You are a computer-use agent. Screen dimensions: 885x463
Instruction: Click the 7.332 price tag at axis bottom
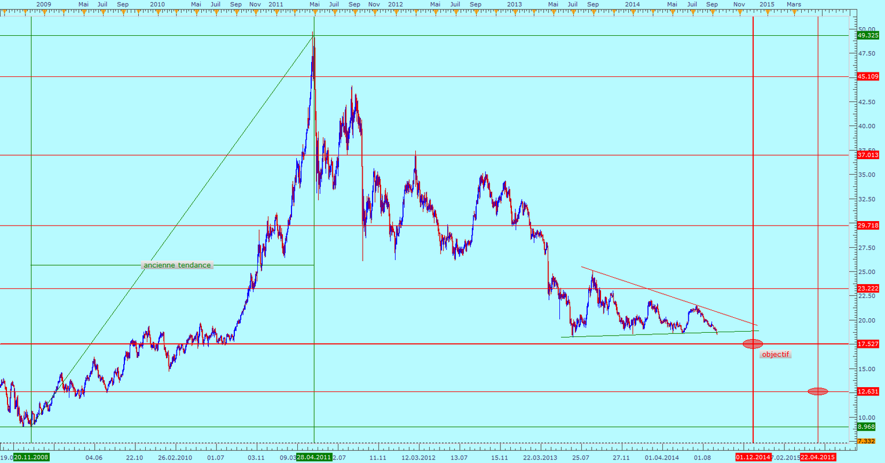click(x=866, y=441)
